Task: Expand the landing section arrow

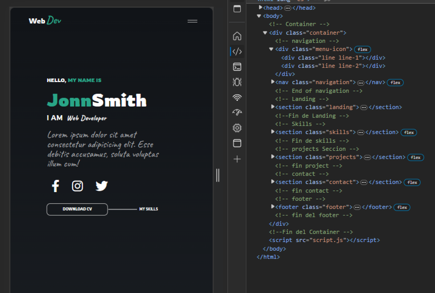Action: pos(273,107)
